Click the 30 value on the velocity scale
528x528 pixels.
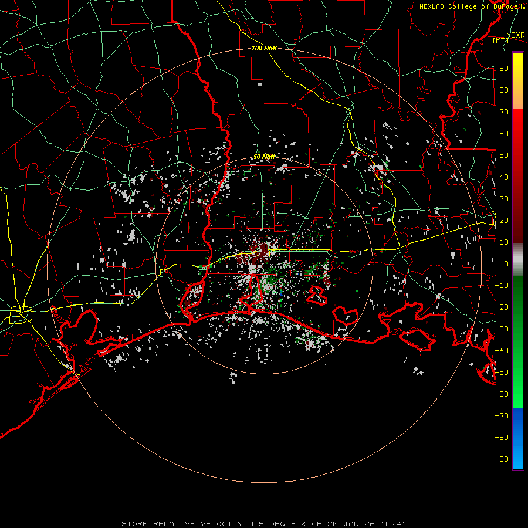504,199
